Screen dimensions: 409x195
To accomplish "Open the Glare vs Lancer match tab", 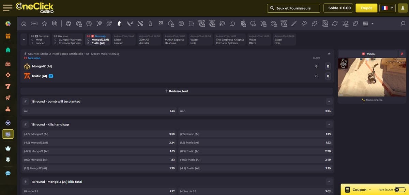I will [124, 40].
